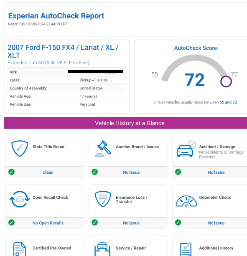Click the Certified Pre-Owned document icon
The height and width of the screenshot is (256, 247).
point(20,249)
